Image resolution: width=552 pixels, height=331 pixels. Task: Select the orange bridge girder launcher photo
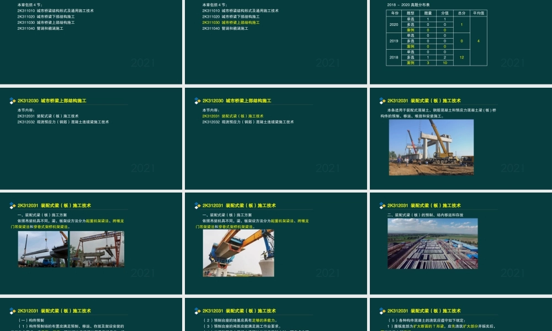(x=238, y=253)
